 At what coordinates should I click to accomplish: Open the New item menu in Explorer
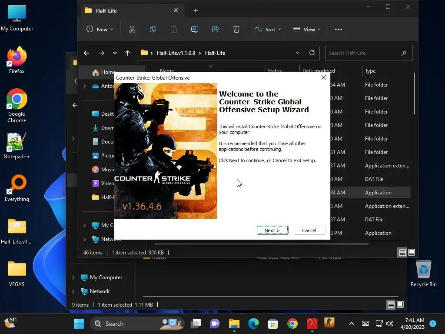100,29
